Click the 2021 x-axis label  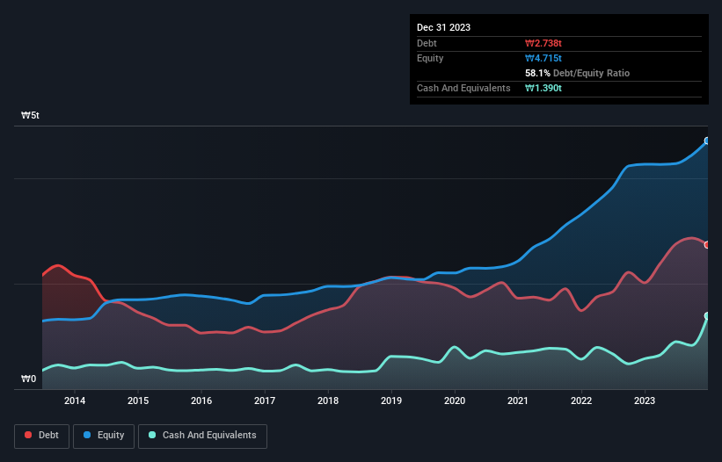pos(518,401)
